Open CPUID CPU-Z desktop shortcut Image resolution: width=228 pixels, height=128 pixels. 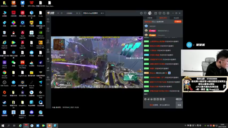click(4, 65)
